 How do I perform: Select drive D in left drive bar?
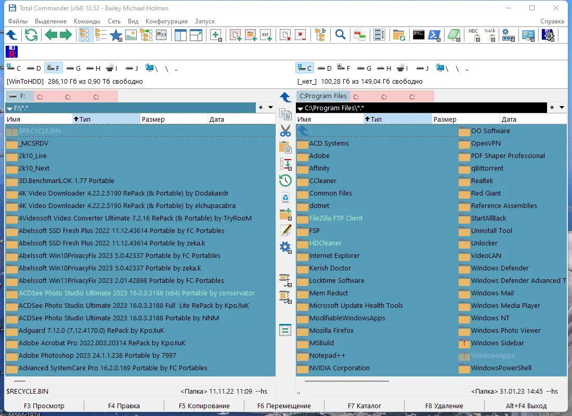tap(34, 68)
